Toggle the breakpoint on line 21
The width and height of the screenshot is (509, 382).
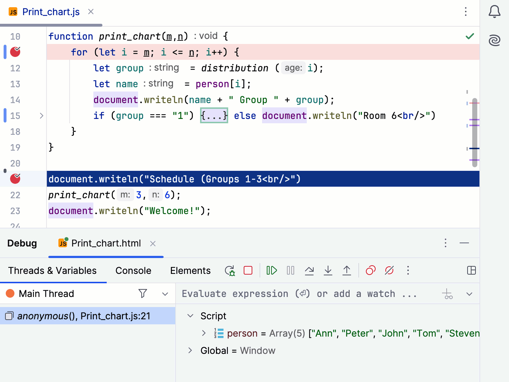click(x=15, y=178)
